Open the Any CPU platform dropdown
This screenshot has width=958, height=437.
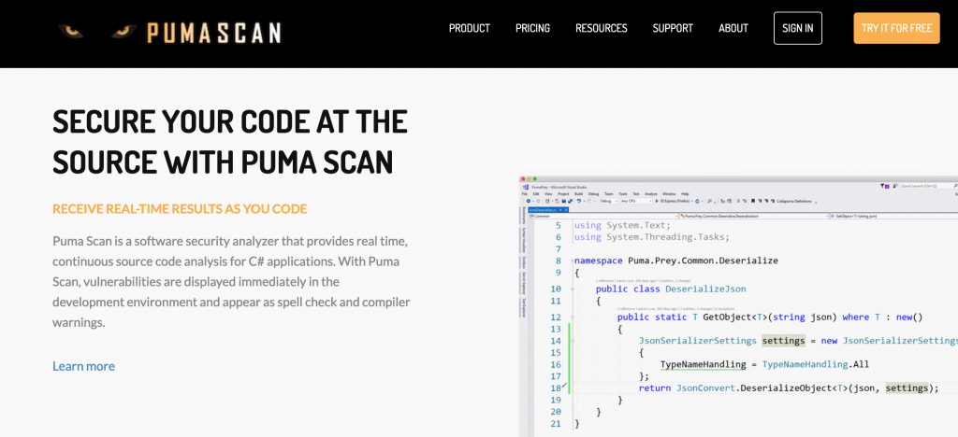(636, 201)
